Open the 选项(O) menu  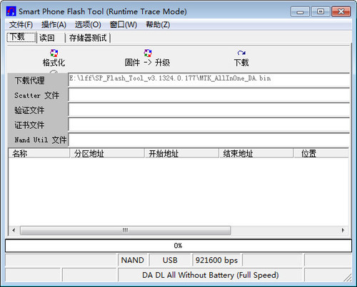coord(88,24)
